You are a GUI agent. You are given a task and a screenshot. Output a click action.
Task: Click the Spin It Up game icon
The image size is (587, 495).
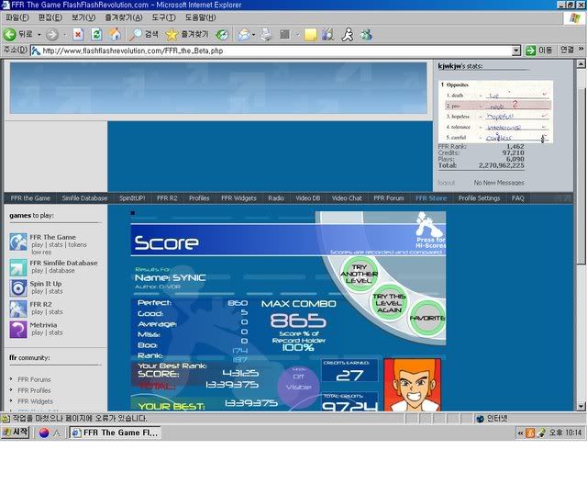click(18, 287)
